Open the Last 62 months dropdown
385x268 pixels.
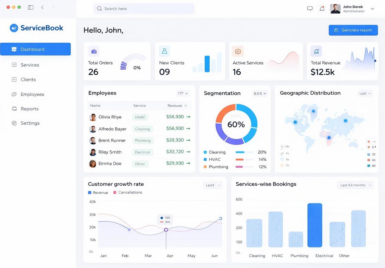355,185
